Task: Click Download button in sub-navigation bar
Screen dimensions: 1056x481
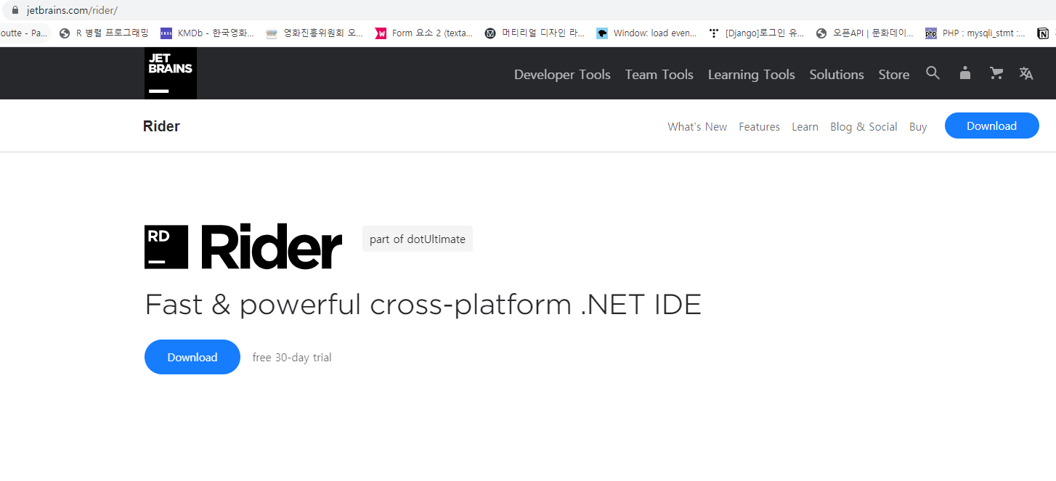Action: pos(991,126)
